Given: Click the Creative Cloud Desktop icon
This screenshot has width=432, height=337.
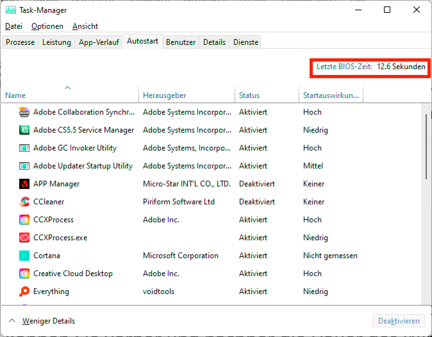Looking at the screenshot, I should [24, 274].
